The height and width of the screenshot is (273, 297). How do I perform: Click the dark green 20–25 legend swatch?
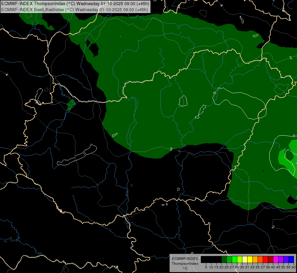[224, 259]
